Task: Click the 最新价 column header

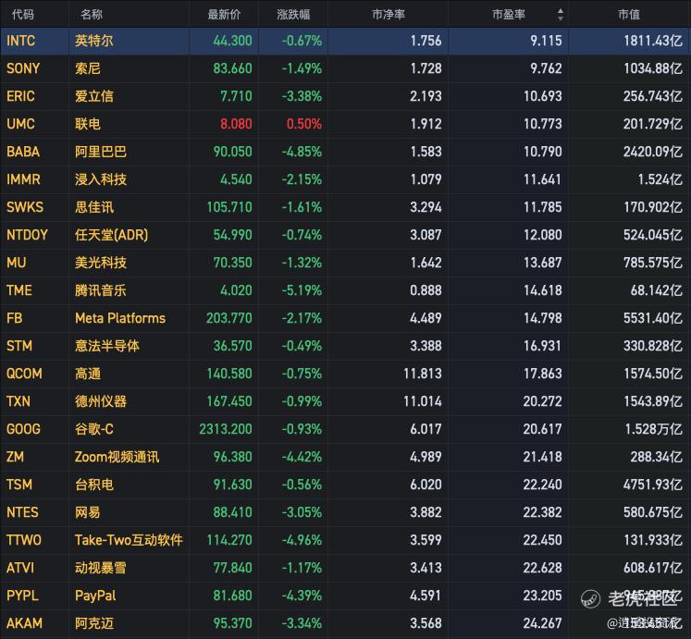Action: pyautogui.click(x=224, y=15)
